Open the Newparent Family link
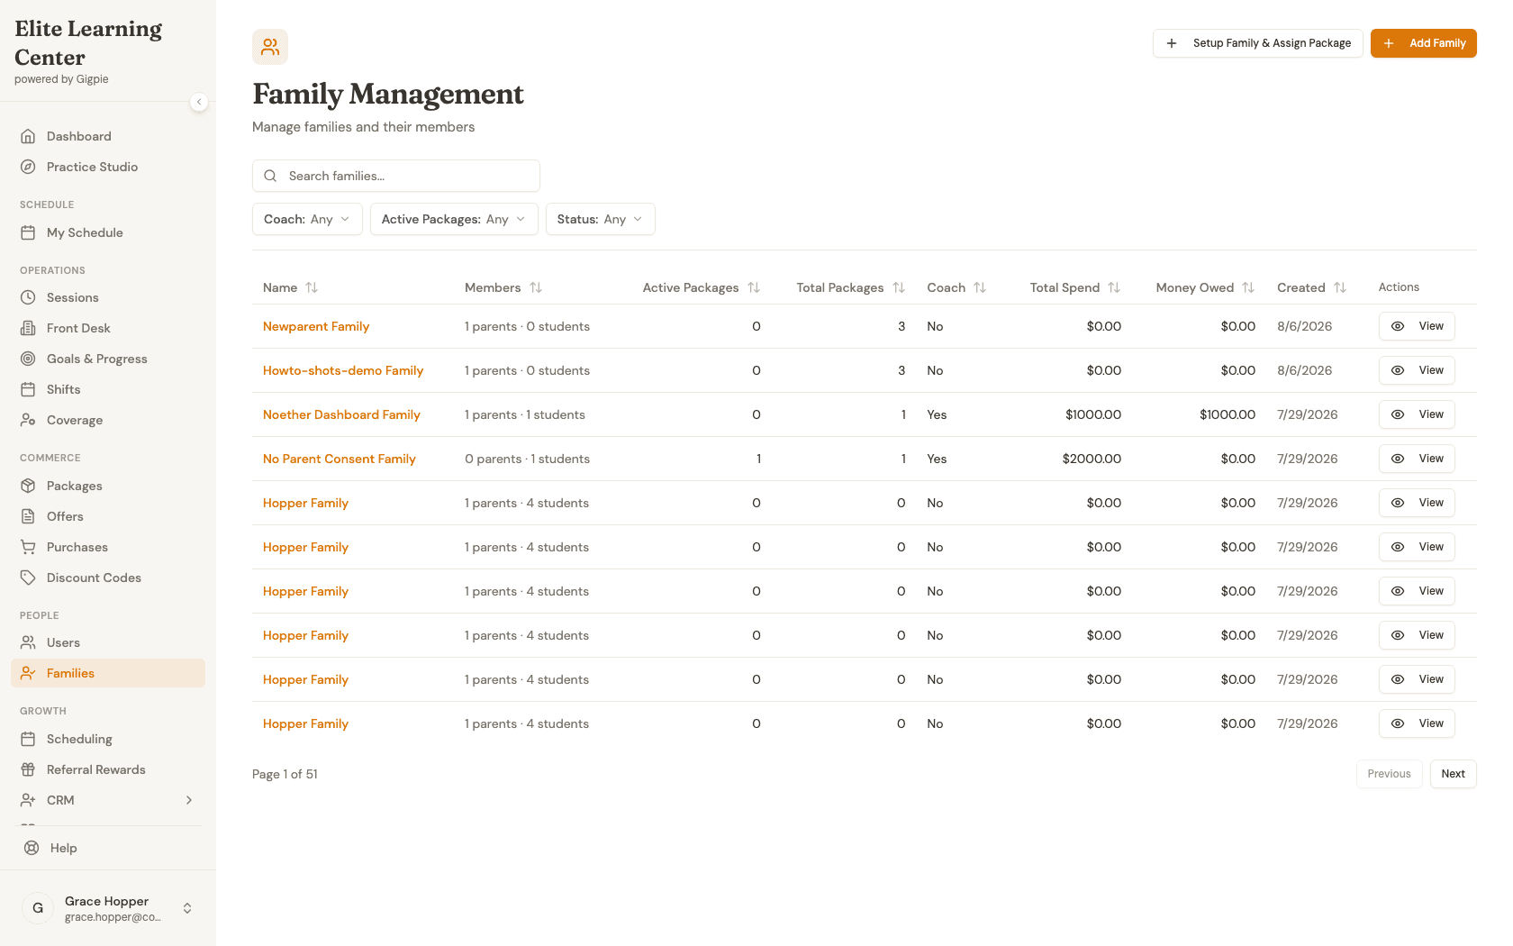Viewport: 1513px width, 946px height. click(x=316, y=326)
